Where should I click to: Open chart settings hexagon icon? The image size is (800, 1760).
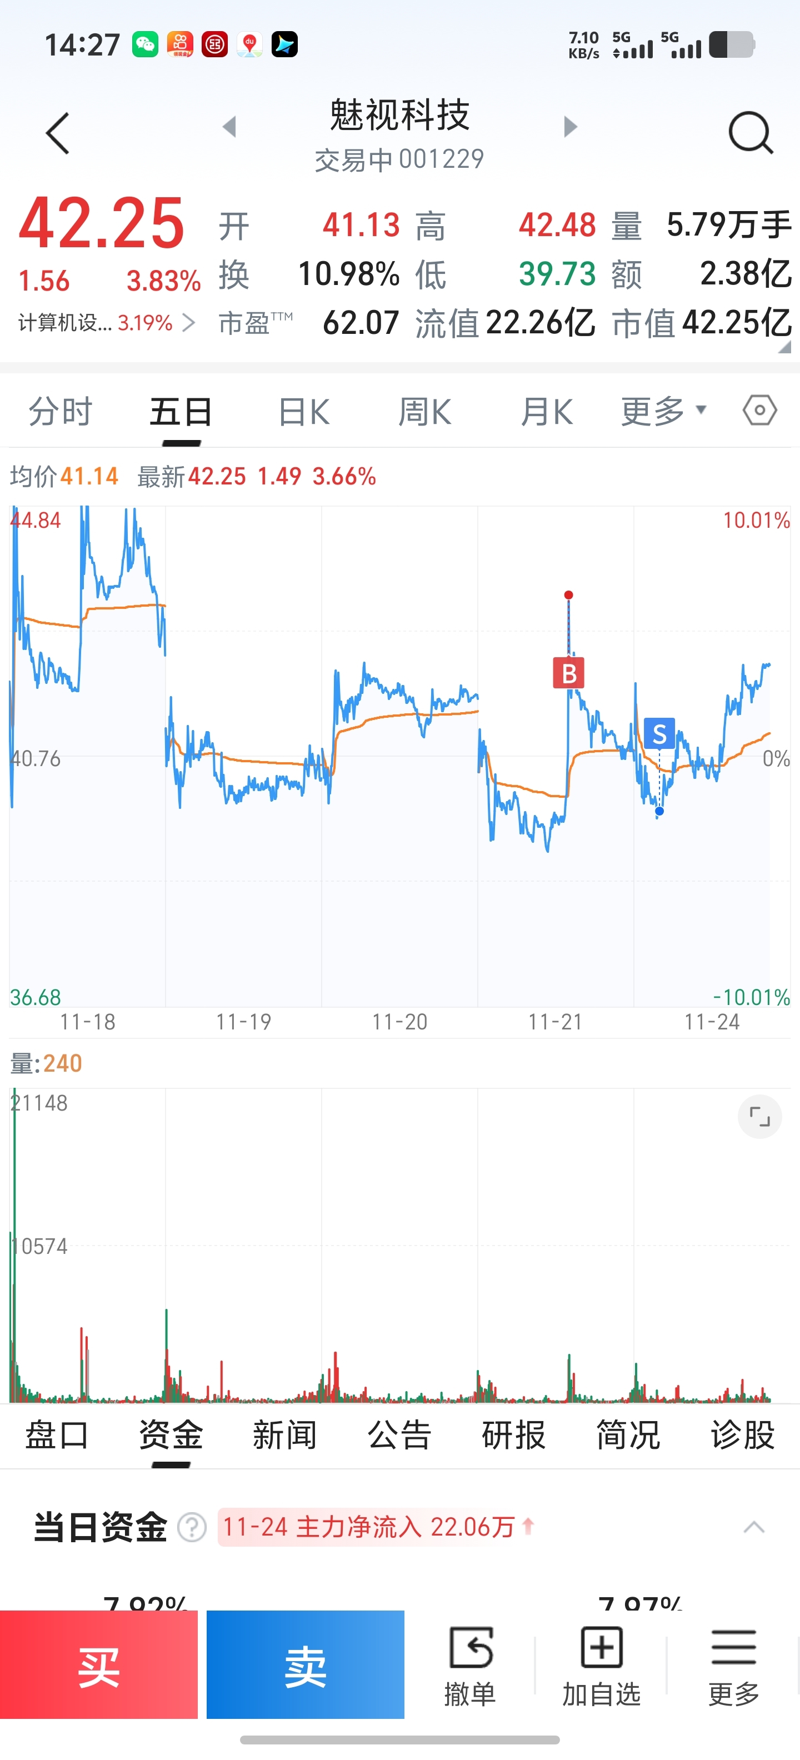[759, 411]
